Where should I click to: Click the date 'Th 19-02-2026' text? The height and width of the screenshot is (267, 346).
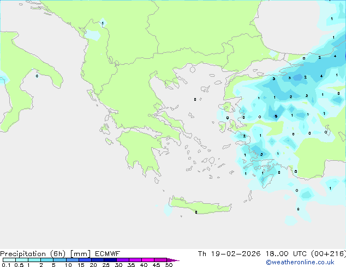pyautogui.click(x=229, y=254)
